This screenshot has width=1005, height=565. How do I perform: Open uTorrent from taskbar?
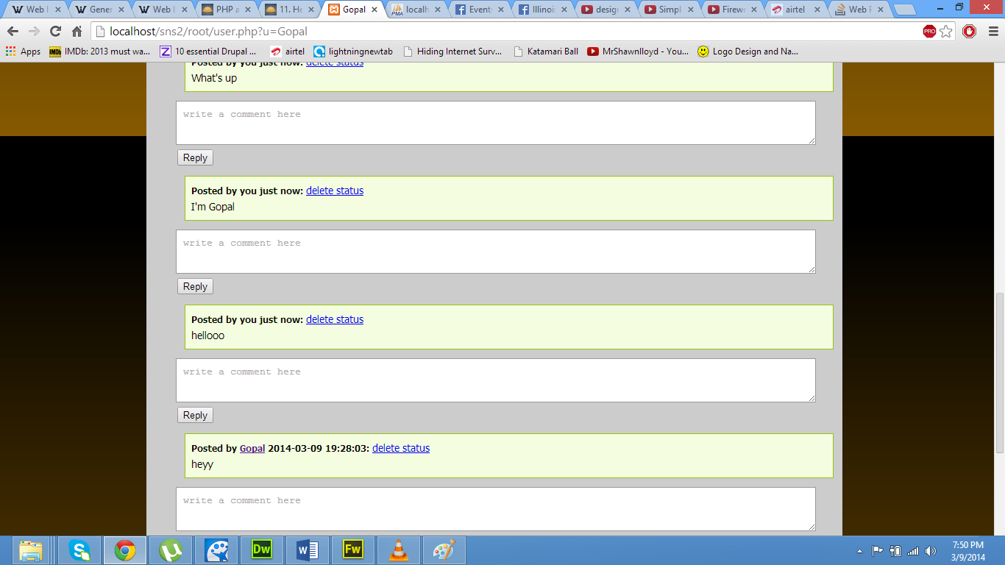pyautogui.click(x=171, y=550)
